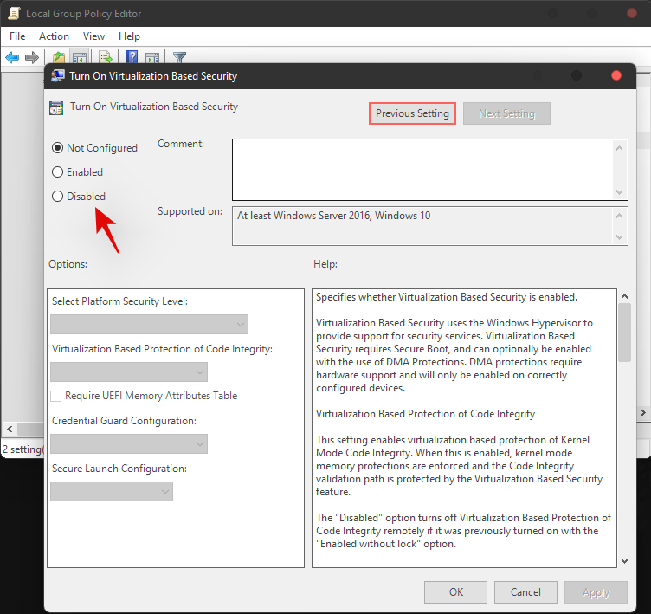Select the Not Configured radio button

click(x=58, y=148)
